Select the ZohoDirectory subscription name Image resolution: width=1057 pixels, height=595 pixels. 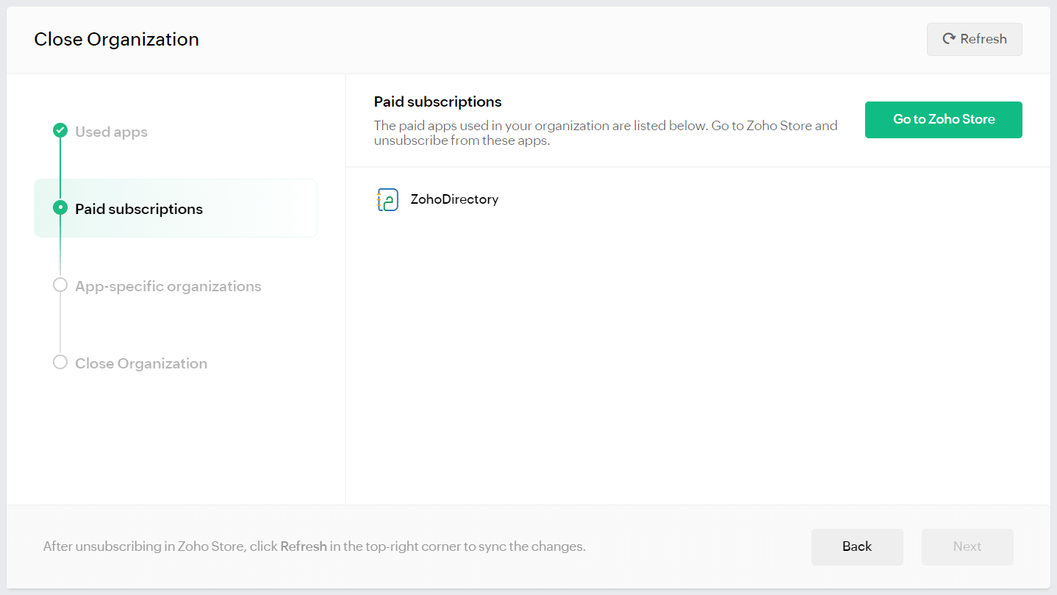[x=454, y=199]
